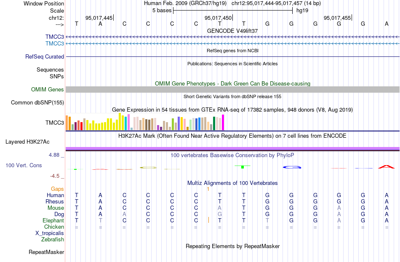Image resolution: width=400 pixels, height=262 pixels.
Task: Click the Human Feb. 2009 (GRCh37/hg19) assembly text
Action: [185, 3]
